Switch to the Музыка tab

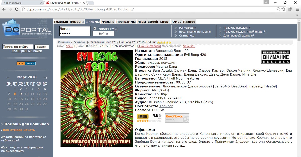point(108,22)
